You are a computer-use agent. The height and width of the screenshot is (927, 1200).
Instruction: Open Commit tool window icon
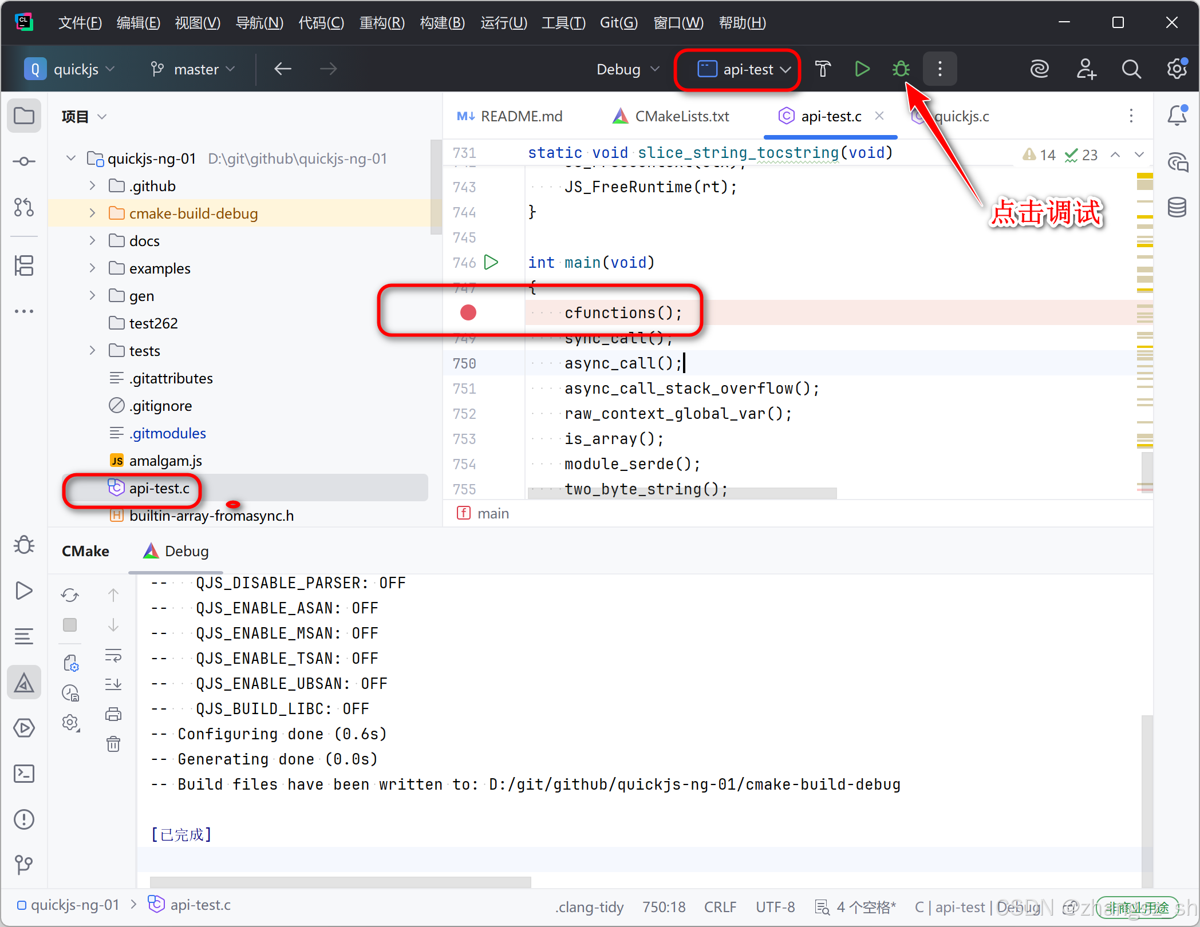click(x=24, y=161)
